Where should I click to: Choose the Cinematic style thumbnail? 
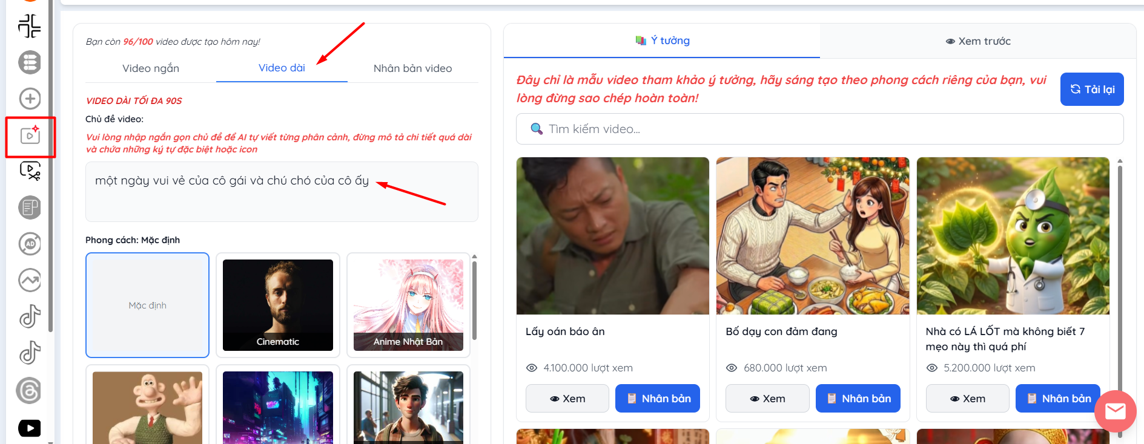[x=278, y=305]
